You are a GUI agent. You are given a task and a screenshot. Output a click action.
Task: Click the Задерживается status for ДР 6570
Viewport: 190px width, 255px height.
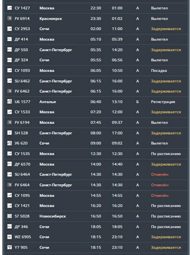pyautogui.click(x=166, y=164)
